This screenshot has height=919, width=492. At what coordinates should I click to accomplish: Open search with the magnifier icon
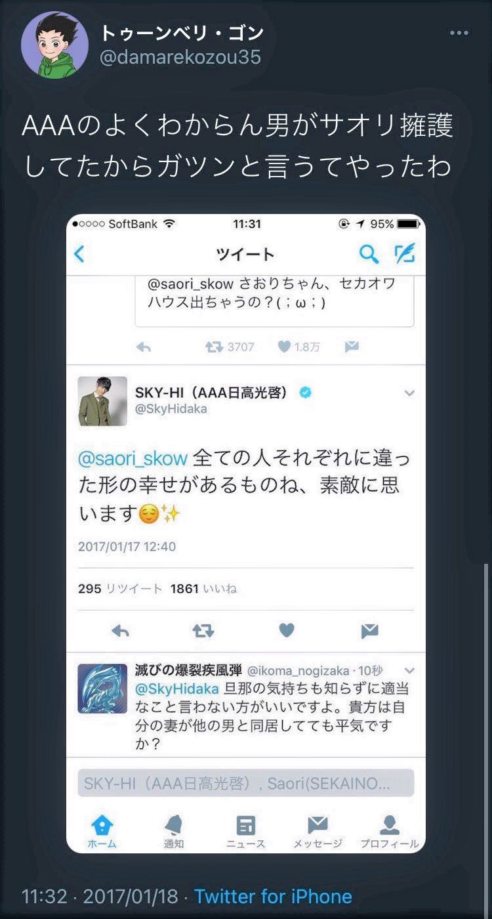(369, 253)
